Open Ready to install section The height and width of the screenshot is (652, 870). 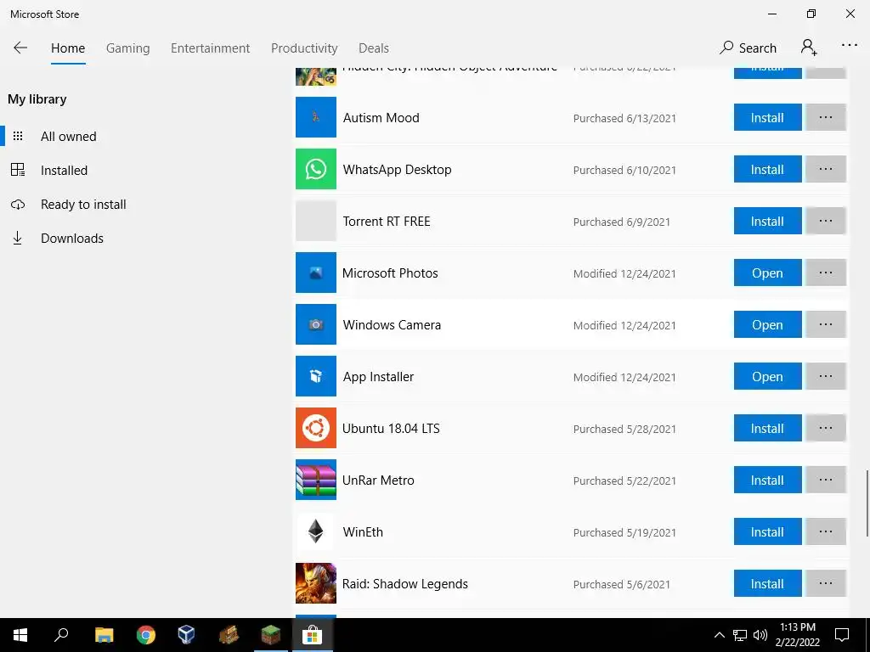pyautogui.click(x=83, y=204)
